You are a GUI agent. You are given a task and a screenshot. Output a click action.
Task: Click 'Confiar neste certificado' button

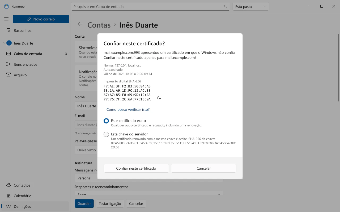[x=136, y=168]
